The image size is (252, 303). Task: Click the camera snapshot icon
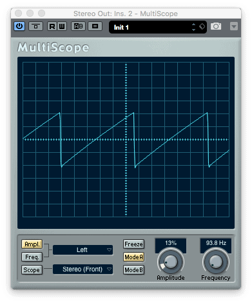tap(216, 26)
